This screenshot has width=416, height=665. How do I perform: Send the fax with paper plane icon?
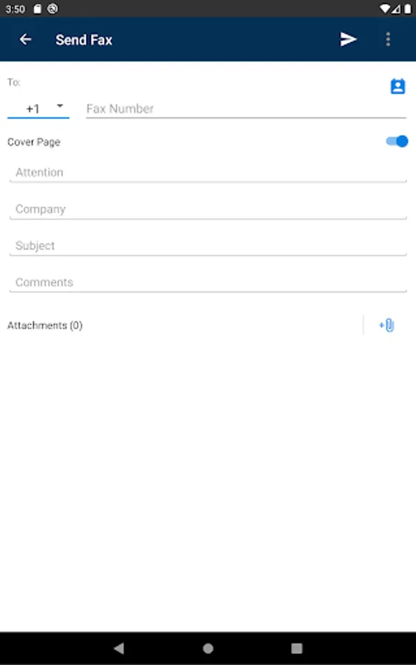pyautogui.click(x=348, y=39)
